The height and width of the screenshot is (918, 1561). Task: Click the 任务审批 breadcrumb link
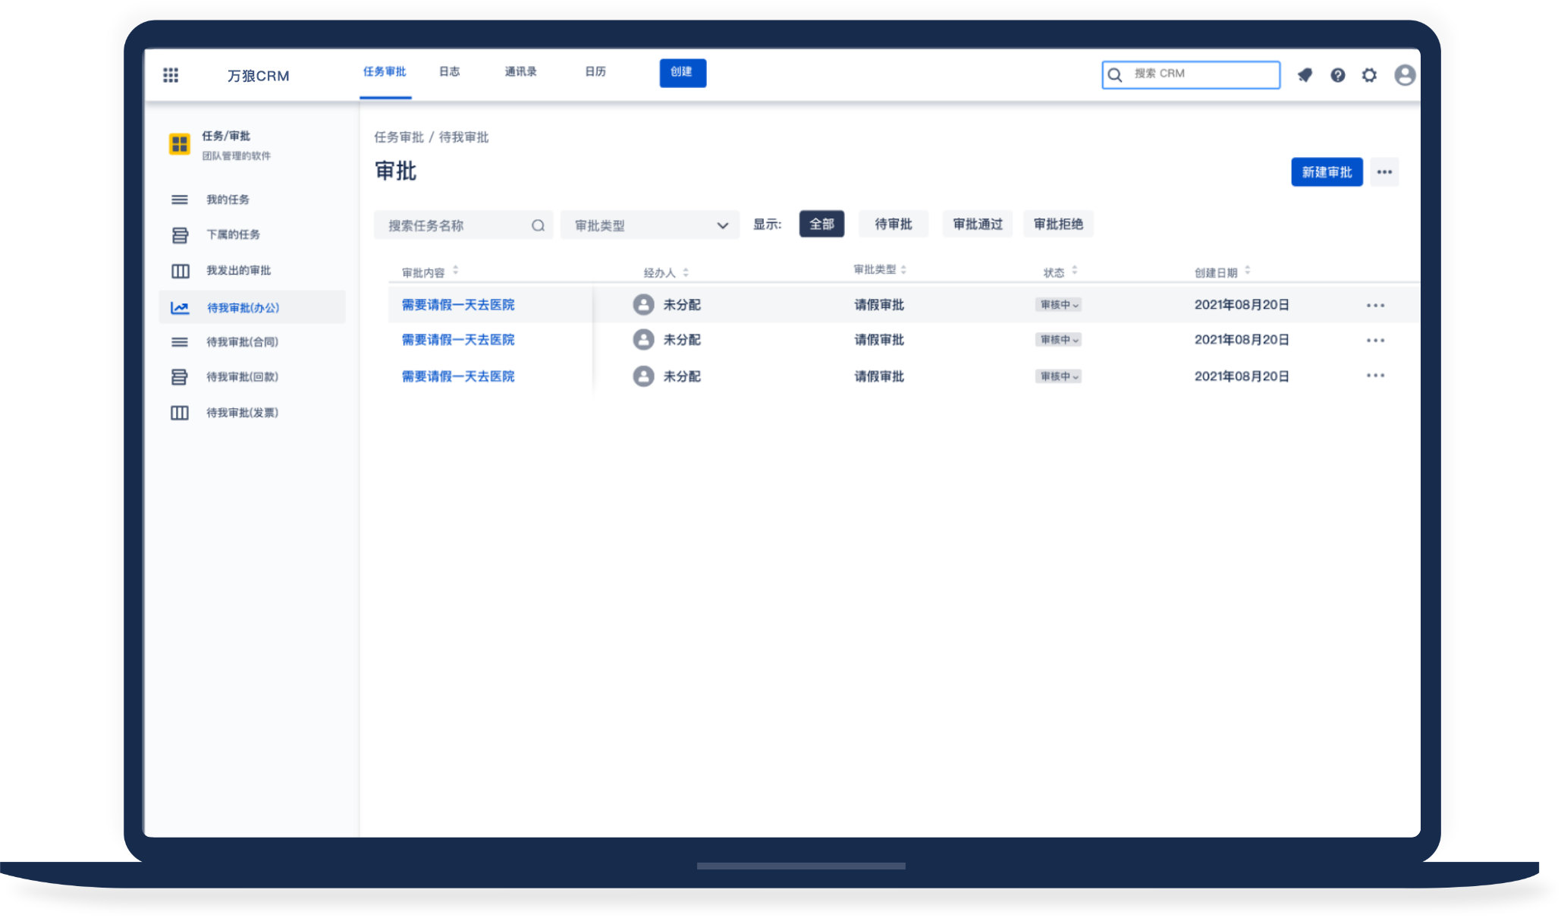coord(399,137)
